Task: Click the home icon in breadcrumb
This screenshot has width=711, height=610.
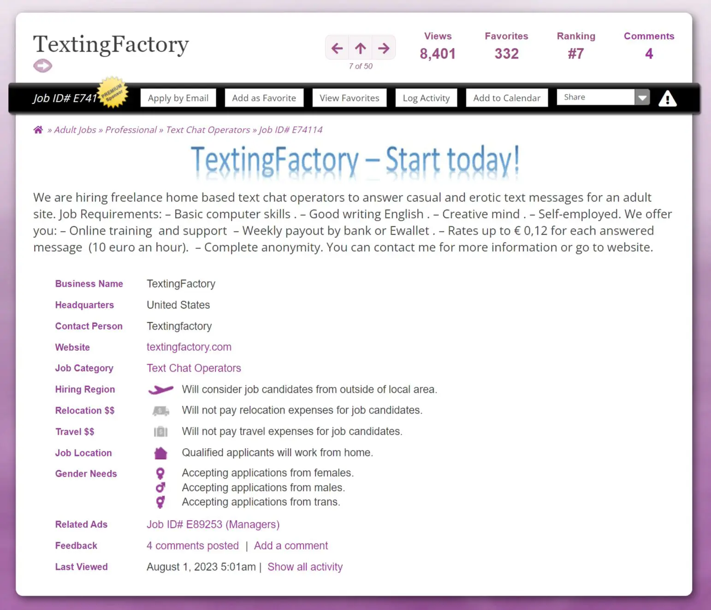Action: click(x=38, y=130)
